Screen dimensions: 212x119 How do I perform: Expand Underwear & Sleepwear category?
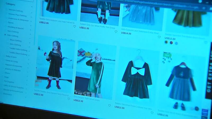tap(31, 21)
